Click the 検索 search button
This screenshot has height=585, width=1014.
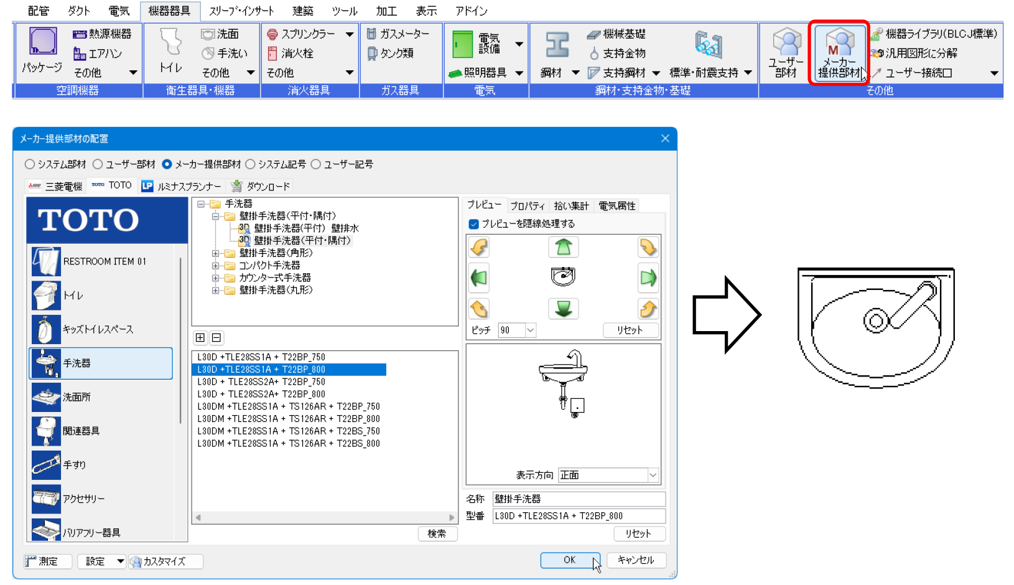[x=437, y=534]
